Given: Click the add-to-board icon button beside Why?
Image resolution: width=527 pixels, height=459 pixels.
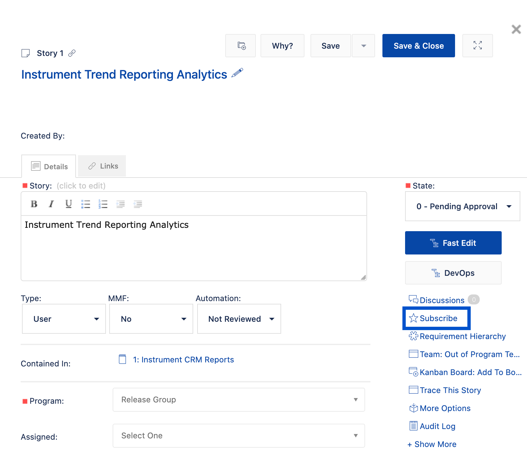Looking at the screenshot, I should pyautogui.click(x=241, y=46).
